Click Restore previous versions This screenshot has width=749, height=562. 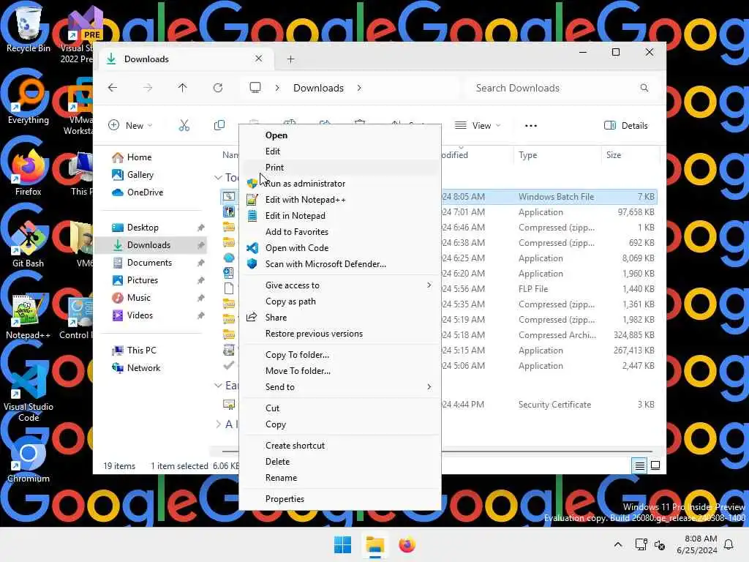click(x=339, y=334)
